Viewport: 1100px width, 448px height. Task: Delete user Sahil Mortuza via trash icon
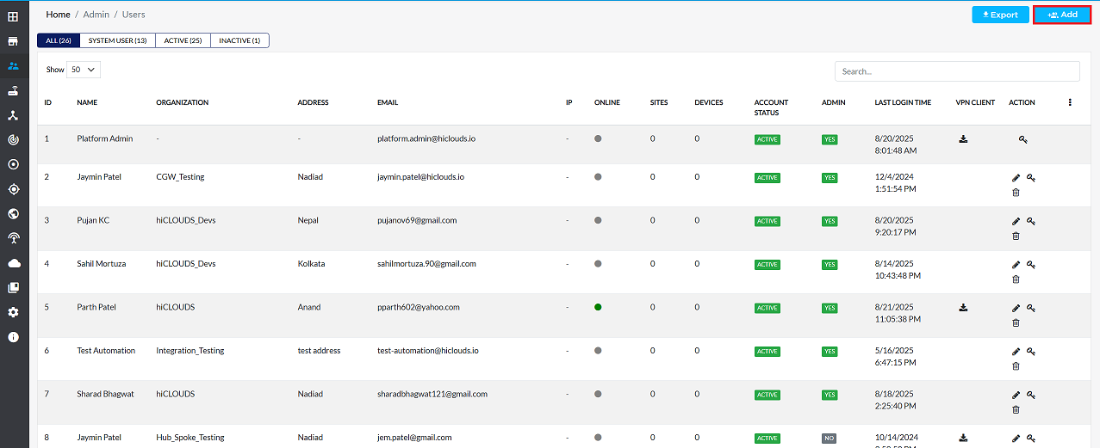coord(1016,279)
